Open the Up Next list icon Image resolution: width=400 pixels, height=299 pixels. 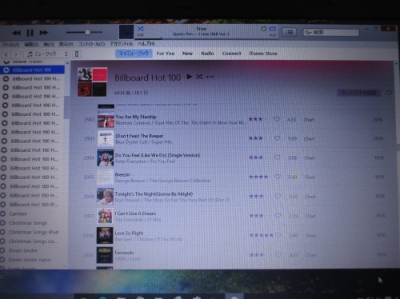pyautogui.click(x=290, y=33)
